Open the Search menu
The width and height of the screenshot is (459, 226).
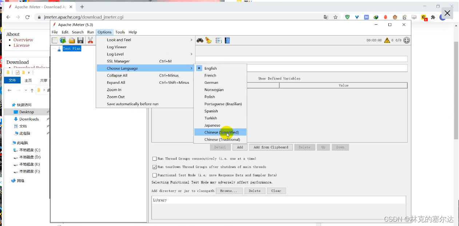click(x=78, y=32)
